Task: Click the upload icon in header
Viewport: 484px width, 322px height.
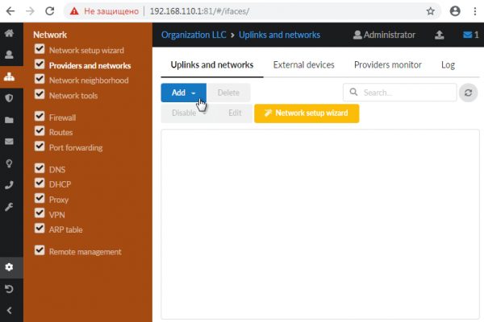Action: coord(439,35)
